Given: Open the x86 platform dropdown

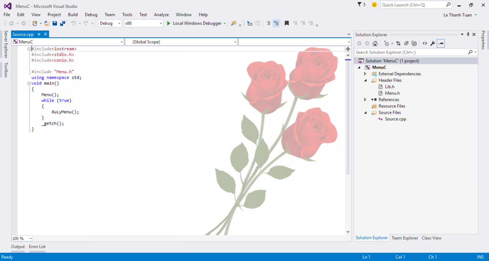Looking at the screenshot, I should (x=143, y=23).
